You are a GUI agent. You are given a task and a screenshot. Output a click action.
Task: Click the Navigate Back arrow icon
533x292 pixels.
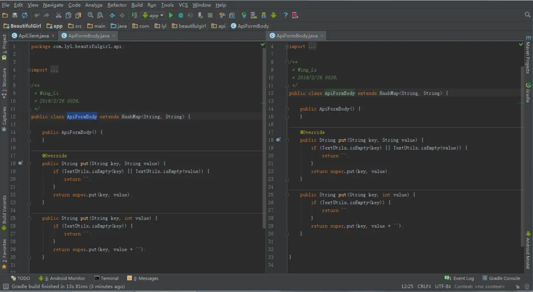click(x=112, y=15)
